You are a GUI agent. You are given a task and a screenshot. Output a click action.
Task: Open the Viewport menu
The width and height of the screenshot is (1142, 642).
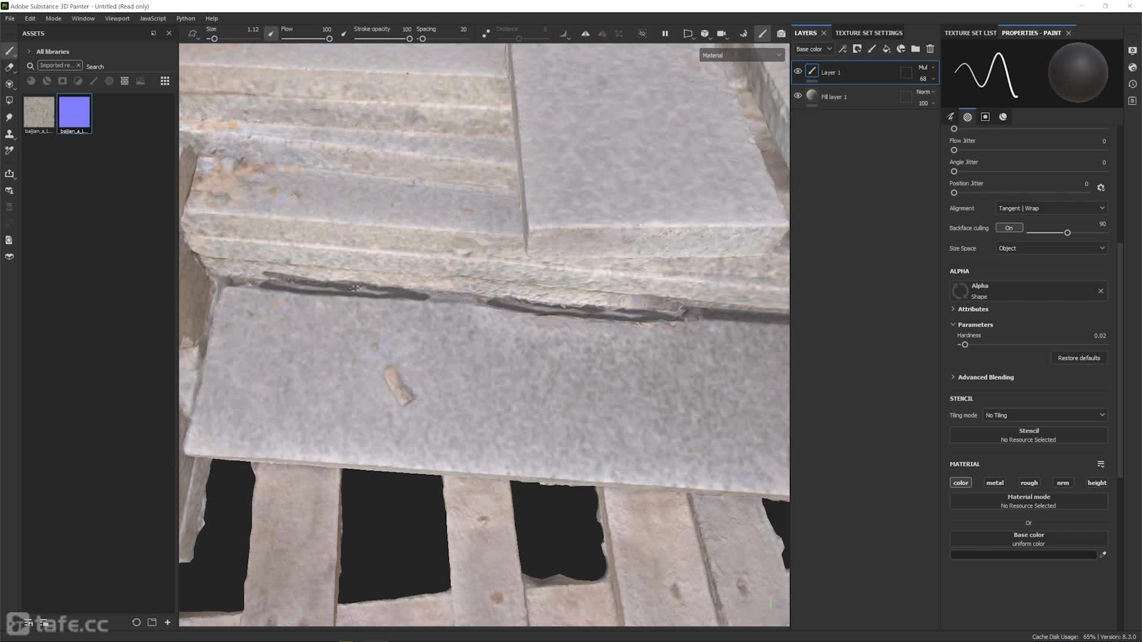click(x=117, y=18)
